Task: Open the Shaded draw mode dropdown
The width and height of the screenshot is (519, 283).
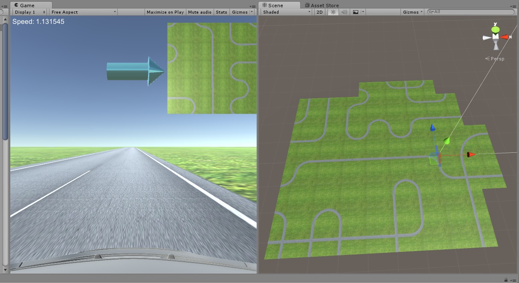Action: [287, 12]
